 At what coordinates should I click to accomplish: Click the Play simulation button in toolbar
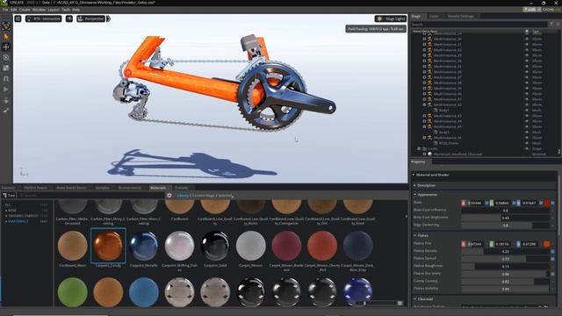pyautogui.click(x=6, y=90)
